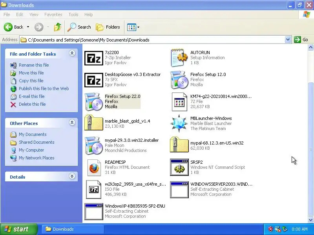
Task: Go back with the Back button
Action: pyautogui.click(x=13, y=27)
